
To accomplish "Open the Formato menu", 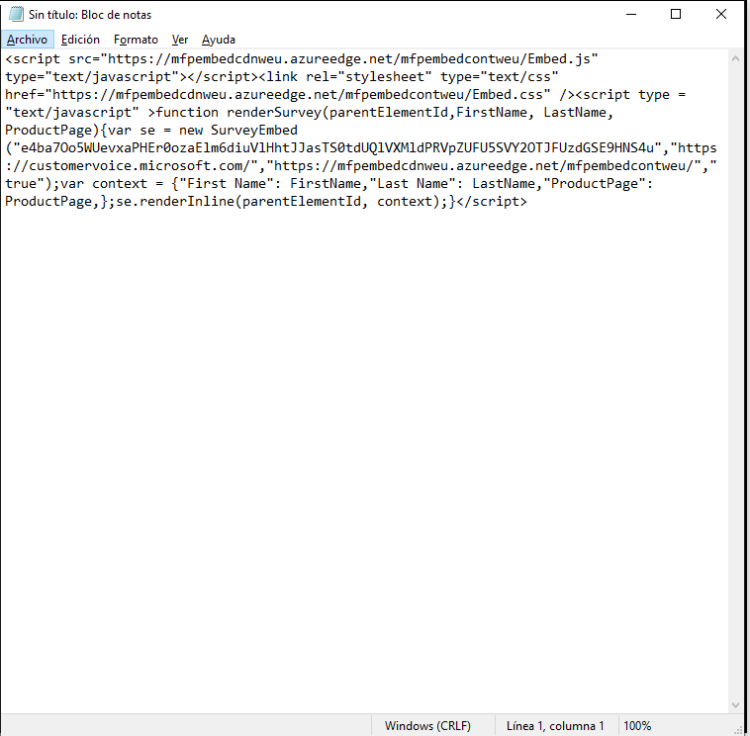I will coord(136,40).
